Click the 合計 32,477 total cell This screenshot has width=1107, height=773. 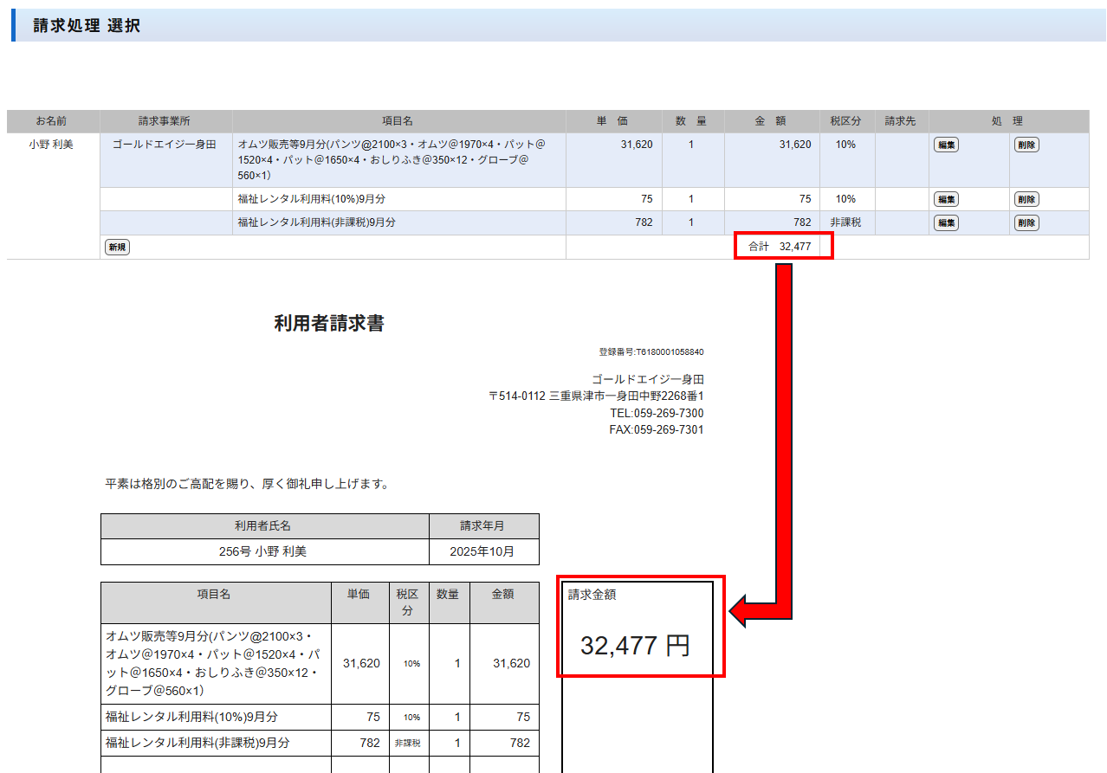[780, 247]
